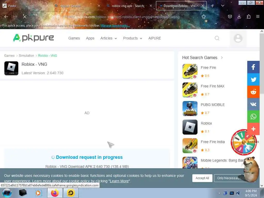Viewport: 264px width, 198px height.
Task: Open the Games nav item
Action: tap(74, 38)
